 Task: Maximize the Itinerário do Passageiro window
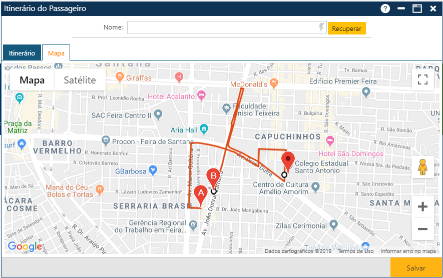[x=417, y=8]
